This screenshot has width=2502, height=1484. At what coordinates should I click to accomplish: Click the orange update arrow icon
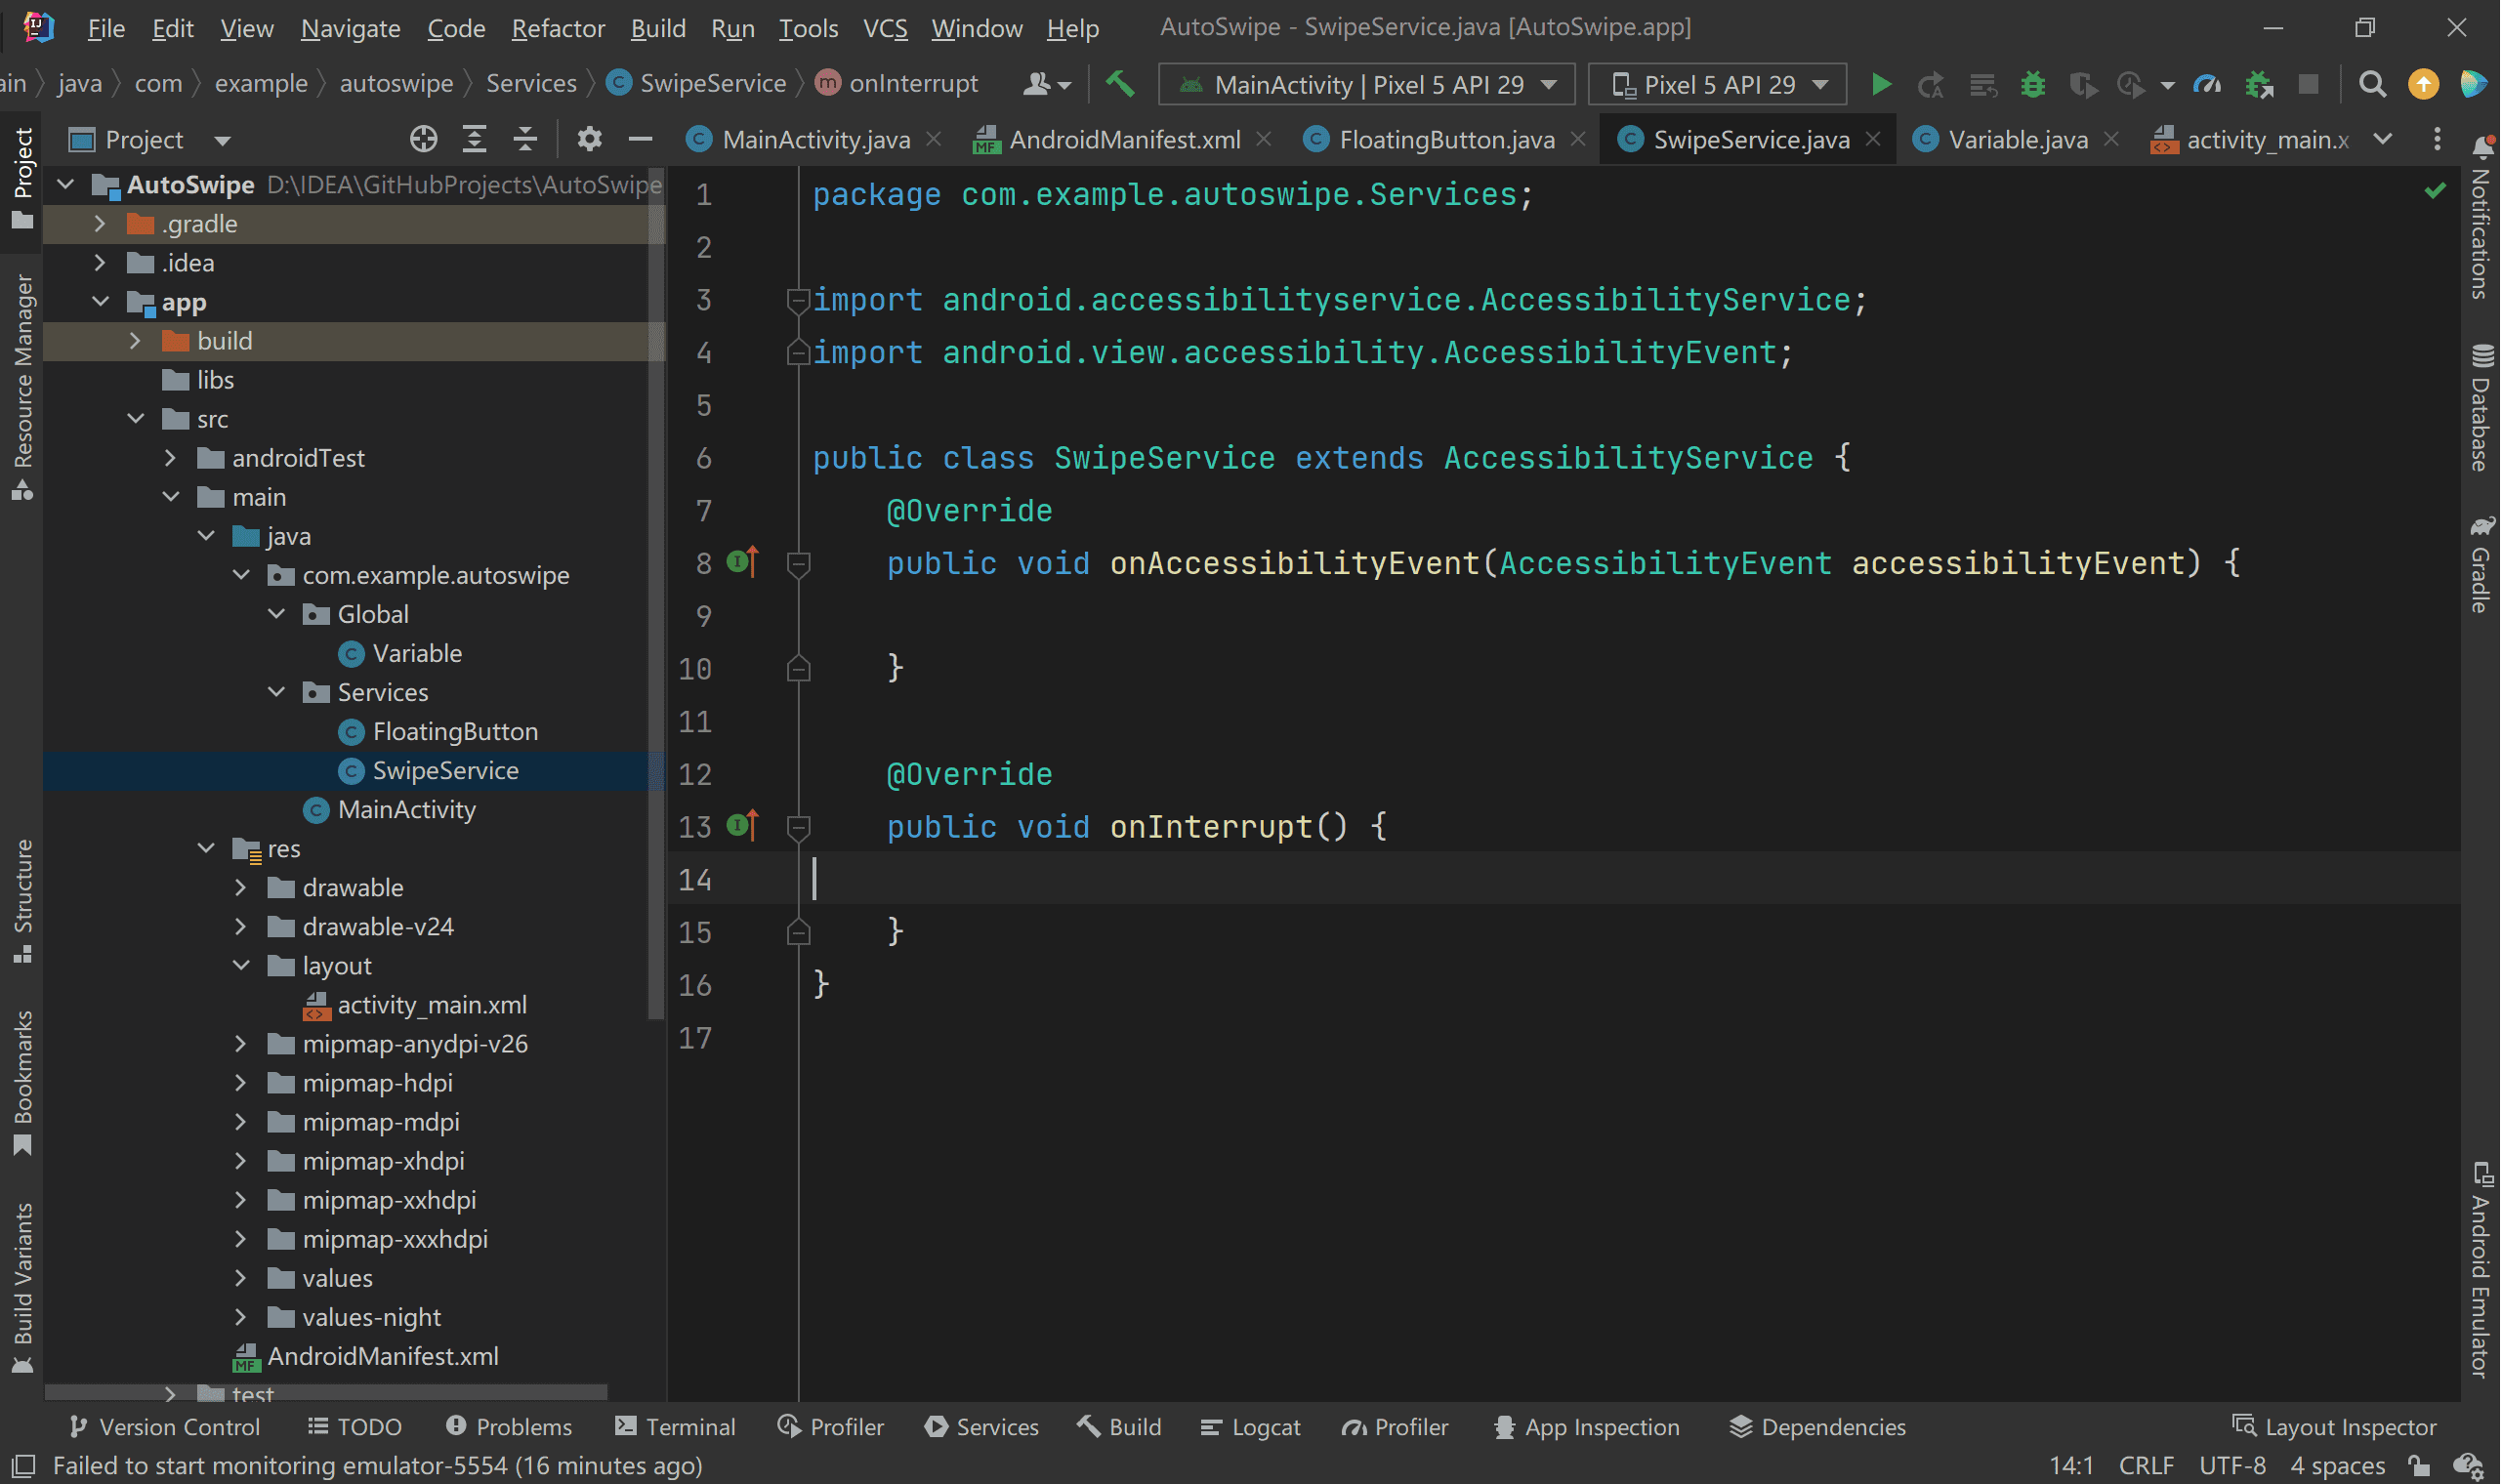(2424, 85)
